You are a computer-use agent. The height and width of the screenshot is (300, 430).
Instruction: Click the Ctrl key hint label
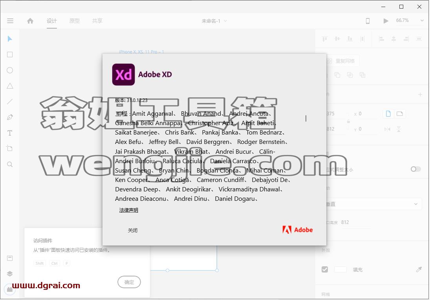point(54,263)
